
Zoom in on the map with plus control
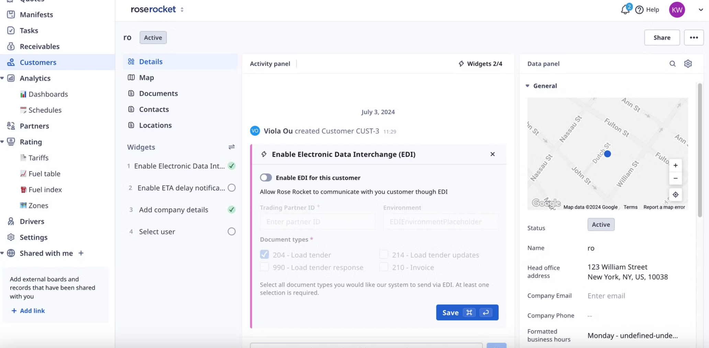pos(675,165)
